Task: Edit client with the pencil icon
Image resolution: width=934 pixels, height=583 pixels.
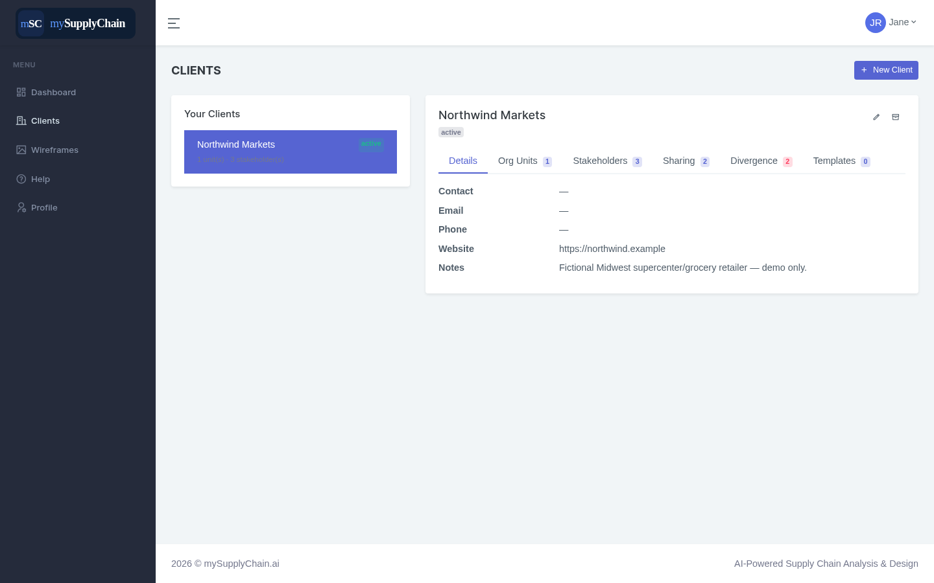Action: click(876, 117)
